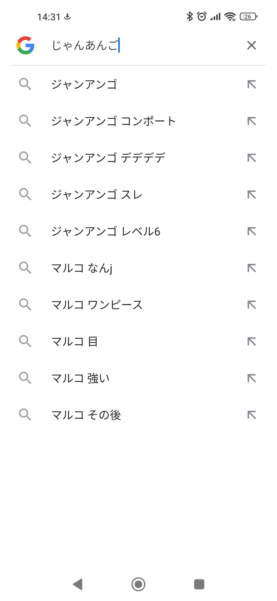Search for ジャンアンゴ スレ

click(97, 195)
